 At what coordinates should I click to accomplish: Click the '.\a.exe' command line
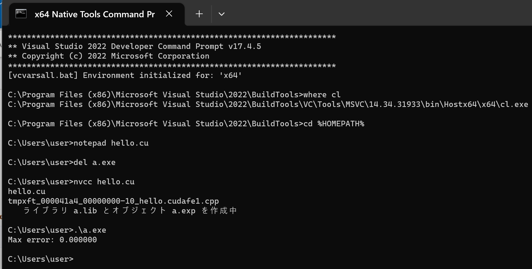[57, 230]
